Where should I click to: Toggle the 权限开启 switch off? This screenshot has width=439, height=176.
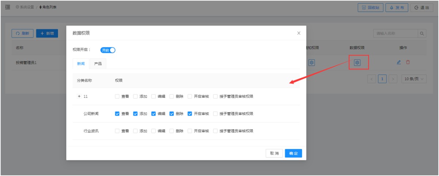tap(108, 50)
